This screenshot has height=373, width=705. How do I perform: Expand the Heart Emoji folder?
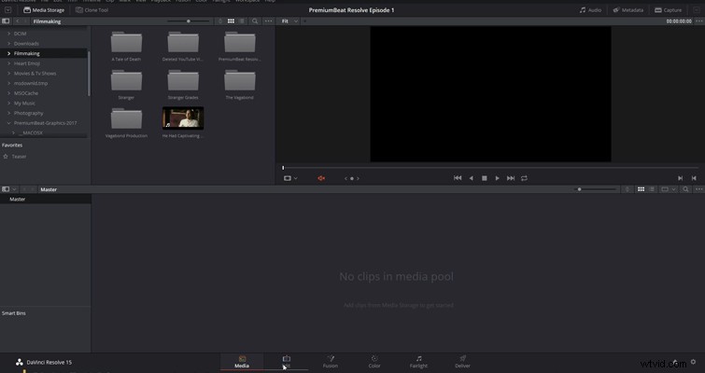click(8, 63)
